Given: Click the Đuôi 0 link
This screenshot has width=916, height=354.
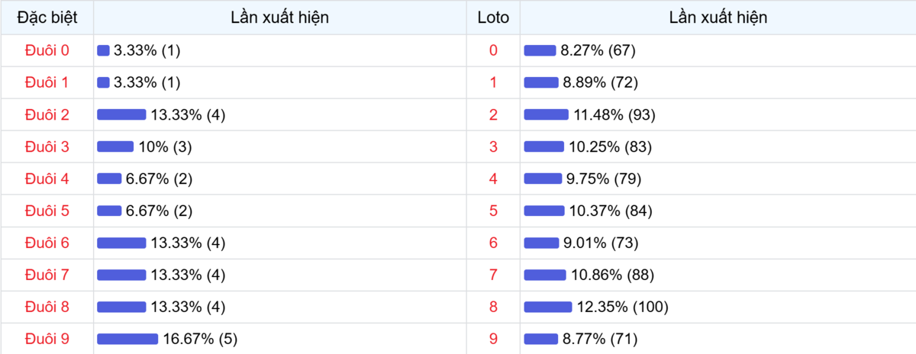Looking at the screenshot, I should point(47,50).
